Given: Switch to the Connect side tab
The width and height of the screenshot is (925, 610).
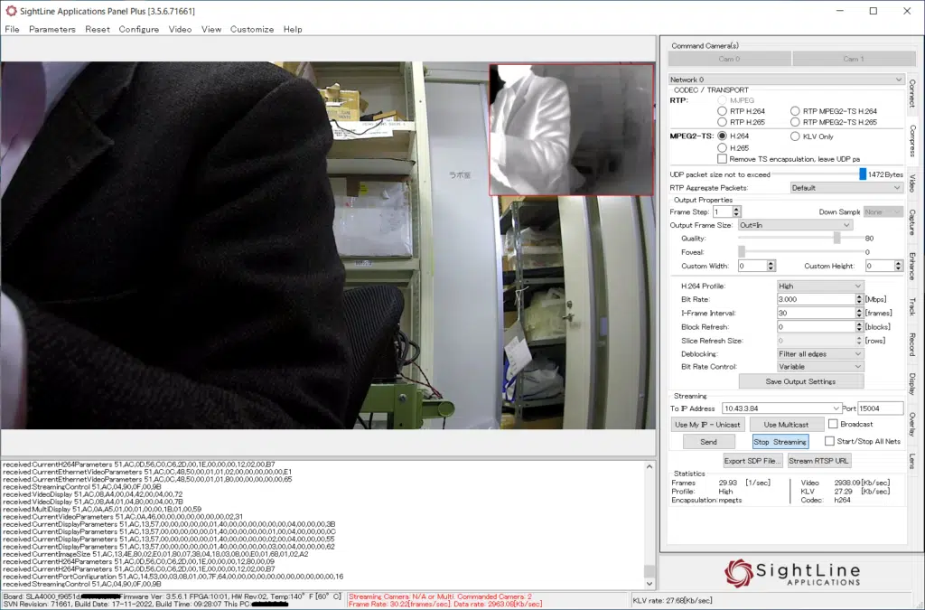Looking at the screenshot, I should [912, 93].
